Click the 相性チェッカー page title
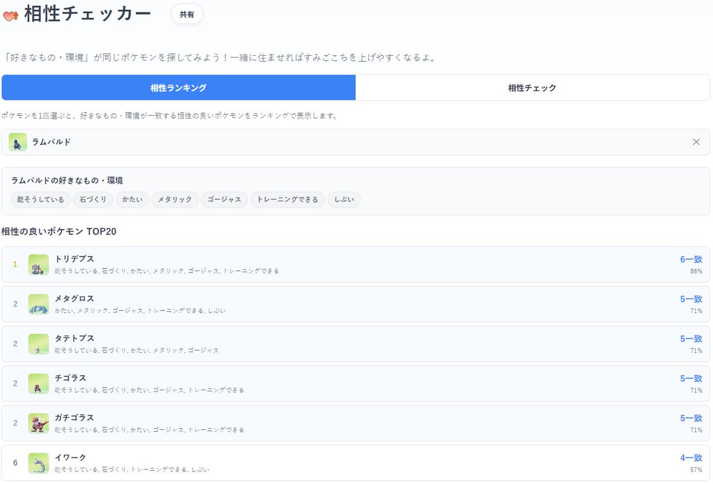Image resolution: width=713 pixels, height=484 pixels. [88, 15]
